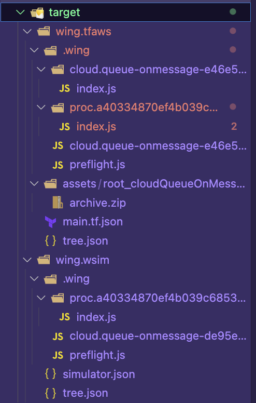Collapse the wing.tfaws folder chevron
The image size is (256, 403).
tap(27, 31)
